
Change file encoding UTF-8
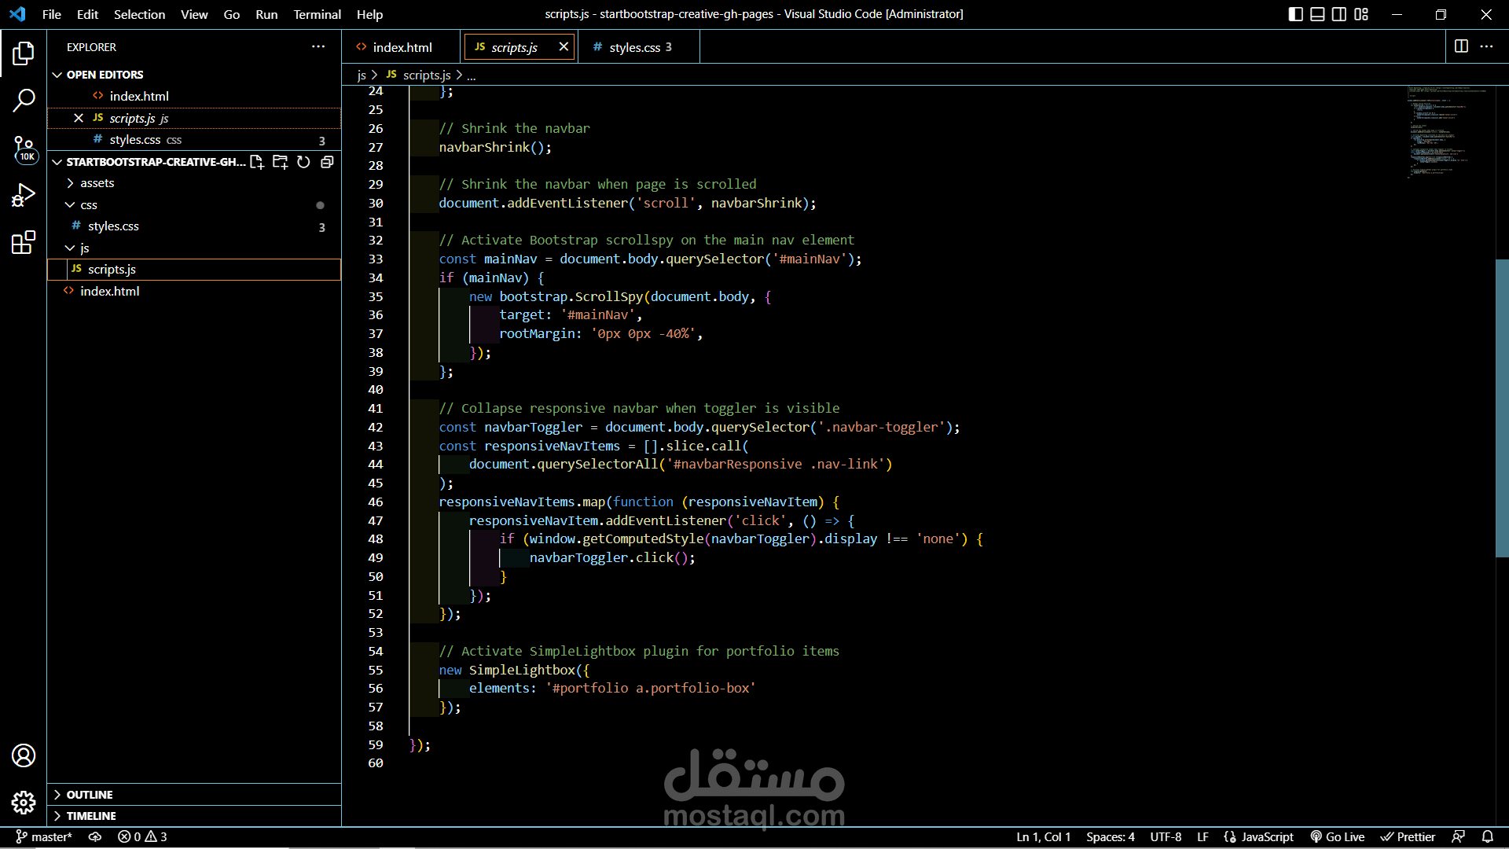point(1166,837)
